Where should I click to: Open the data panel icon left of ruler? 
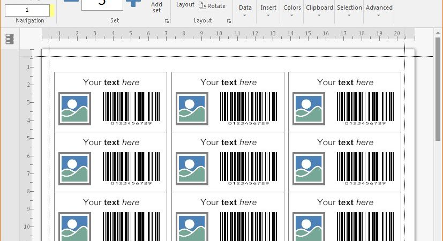pos(10,39)
